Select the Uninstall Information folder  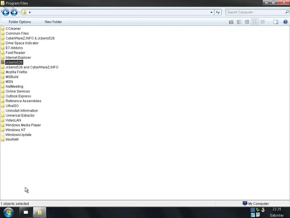(x=22, y=110)
